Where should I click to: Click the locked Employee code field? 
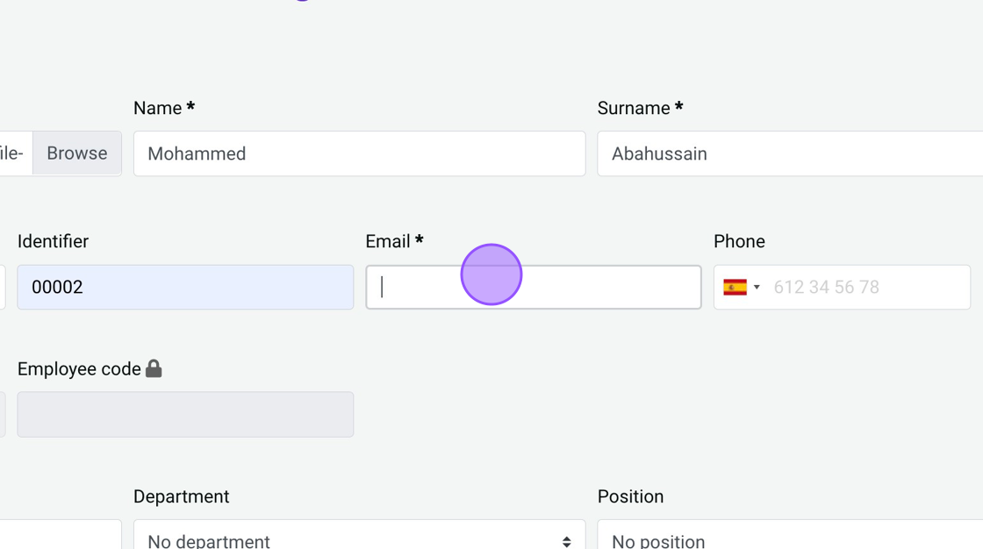[185, 414]
